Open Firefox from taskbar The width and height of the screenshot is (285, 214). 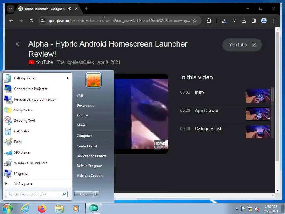coord(42,208)
